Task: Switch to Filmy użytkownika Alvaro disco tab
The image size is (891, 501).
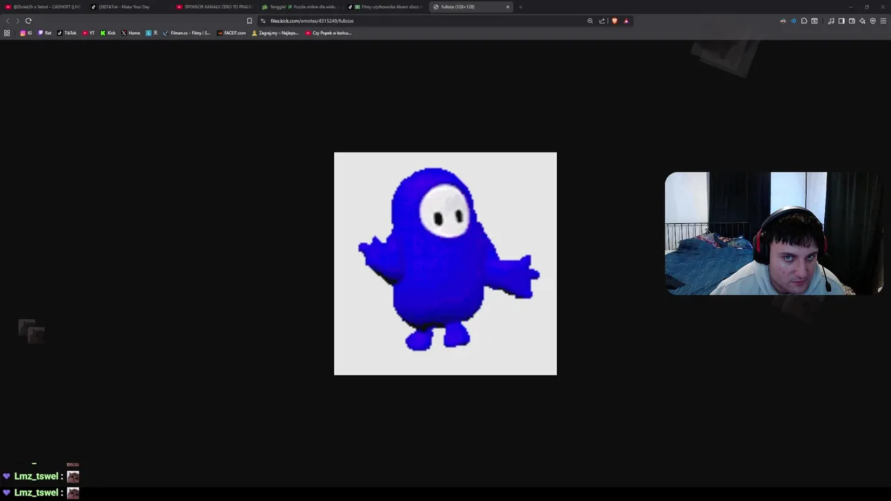Action: (x=385, y=7)
